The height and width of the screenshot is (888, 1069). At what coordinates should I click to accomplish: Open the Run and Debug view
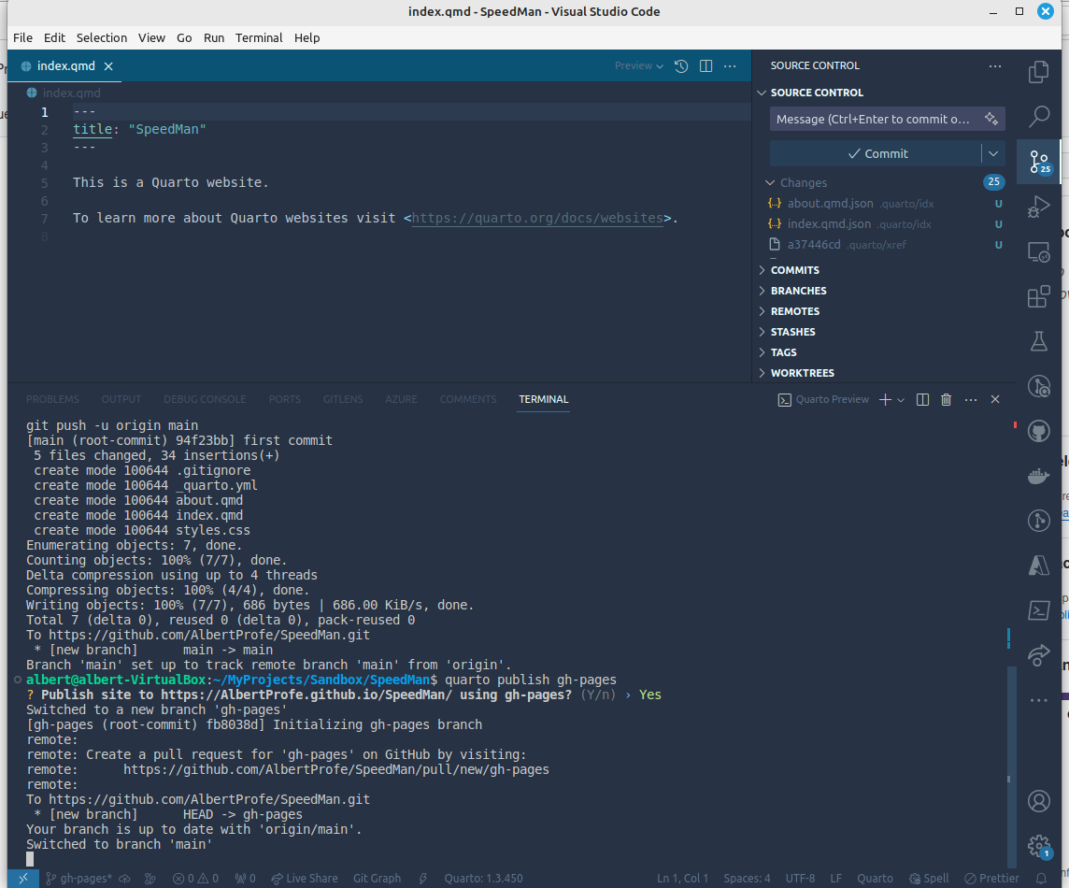coord(1038,206)
